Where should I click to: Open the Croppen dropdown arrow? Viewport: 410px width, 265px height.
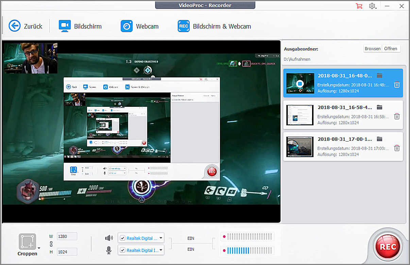pyautogui.click(x=39, y=248)
